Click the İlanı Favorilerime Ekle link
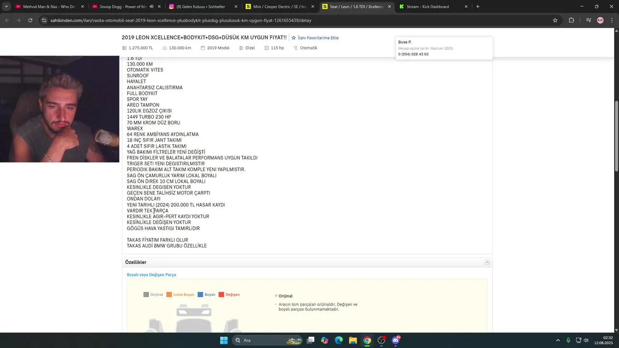 (x=318, y=38)
